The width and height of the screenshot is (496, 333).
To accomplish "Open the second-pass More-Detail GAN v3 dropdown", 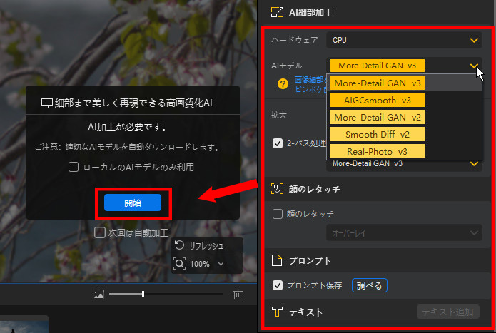I will click(404, 164).
